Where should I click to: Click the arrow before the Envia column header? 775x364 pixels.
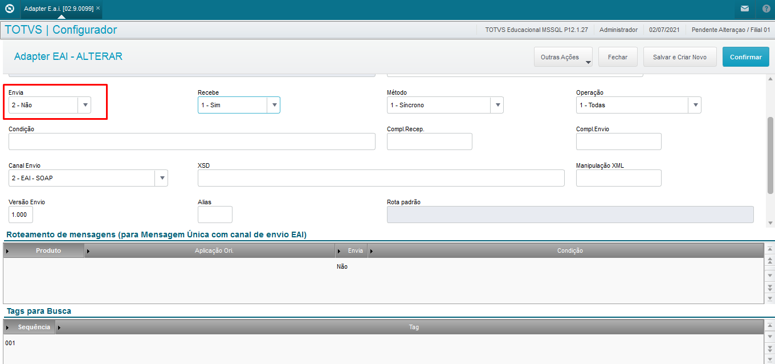[339, 250]
